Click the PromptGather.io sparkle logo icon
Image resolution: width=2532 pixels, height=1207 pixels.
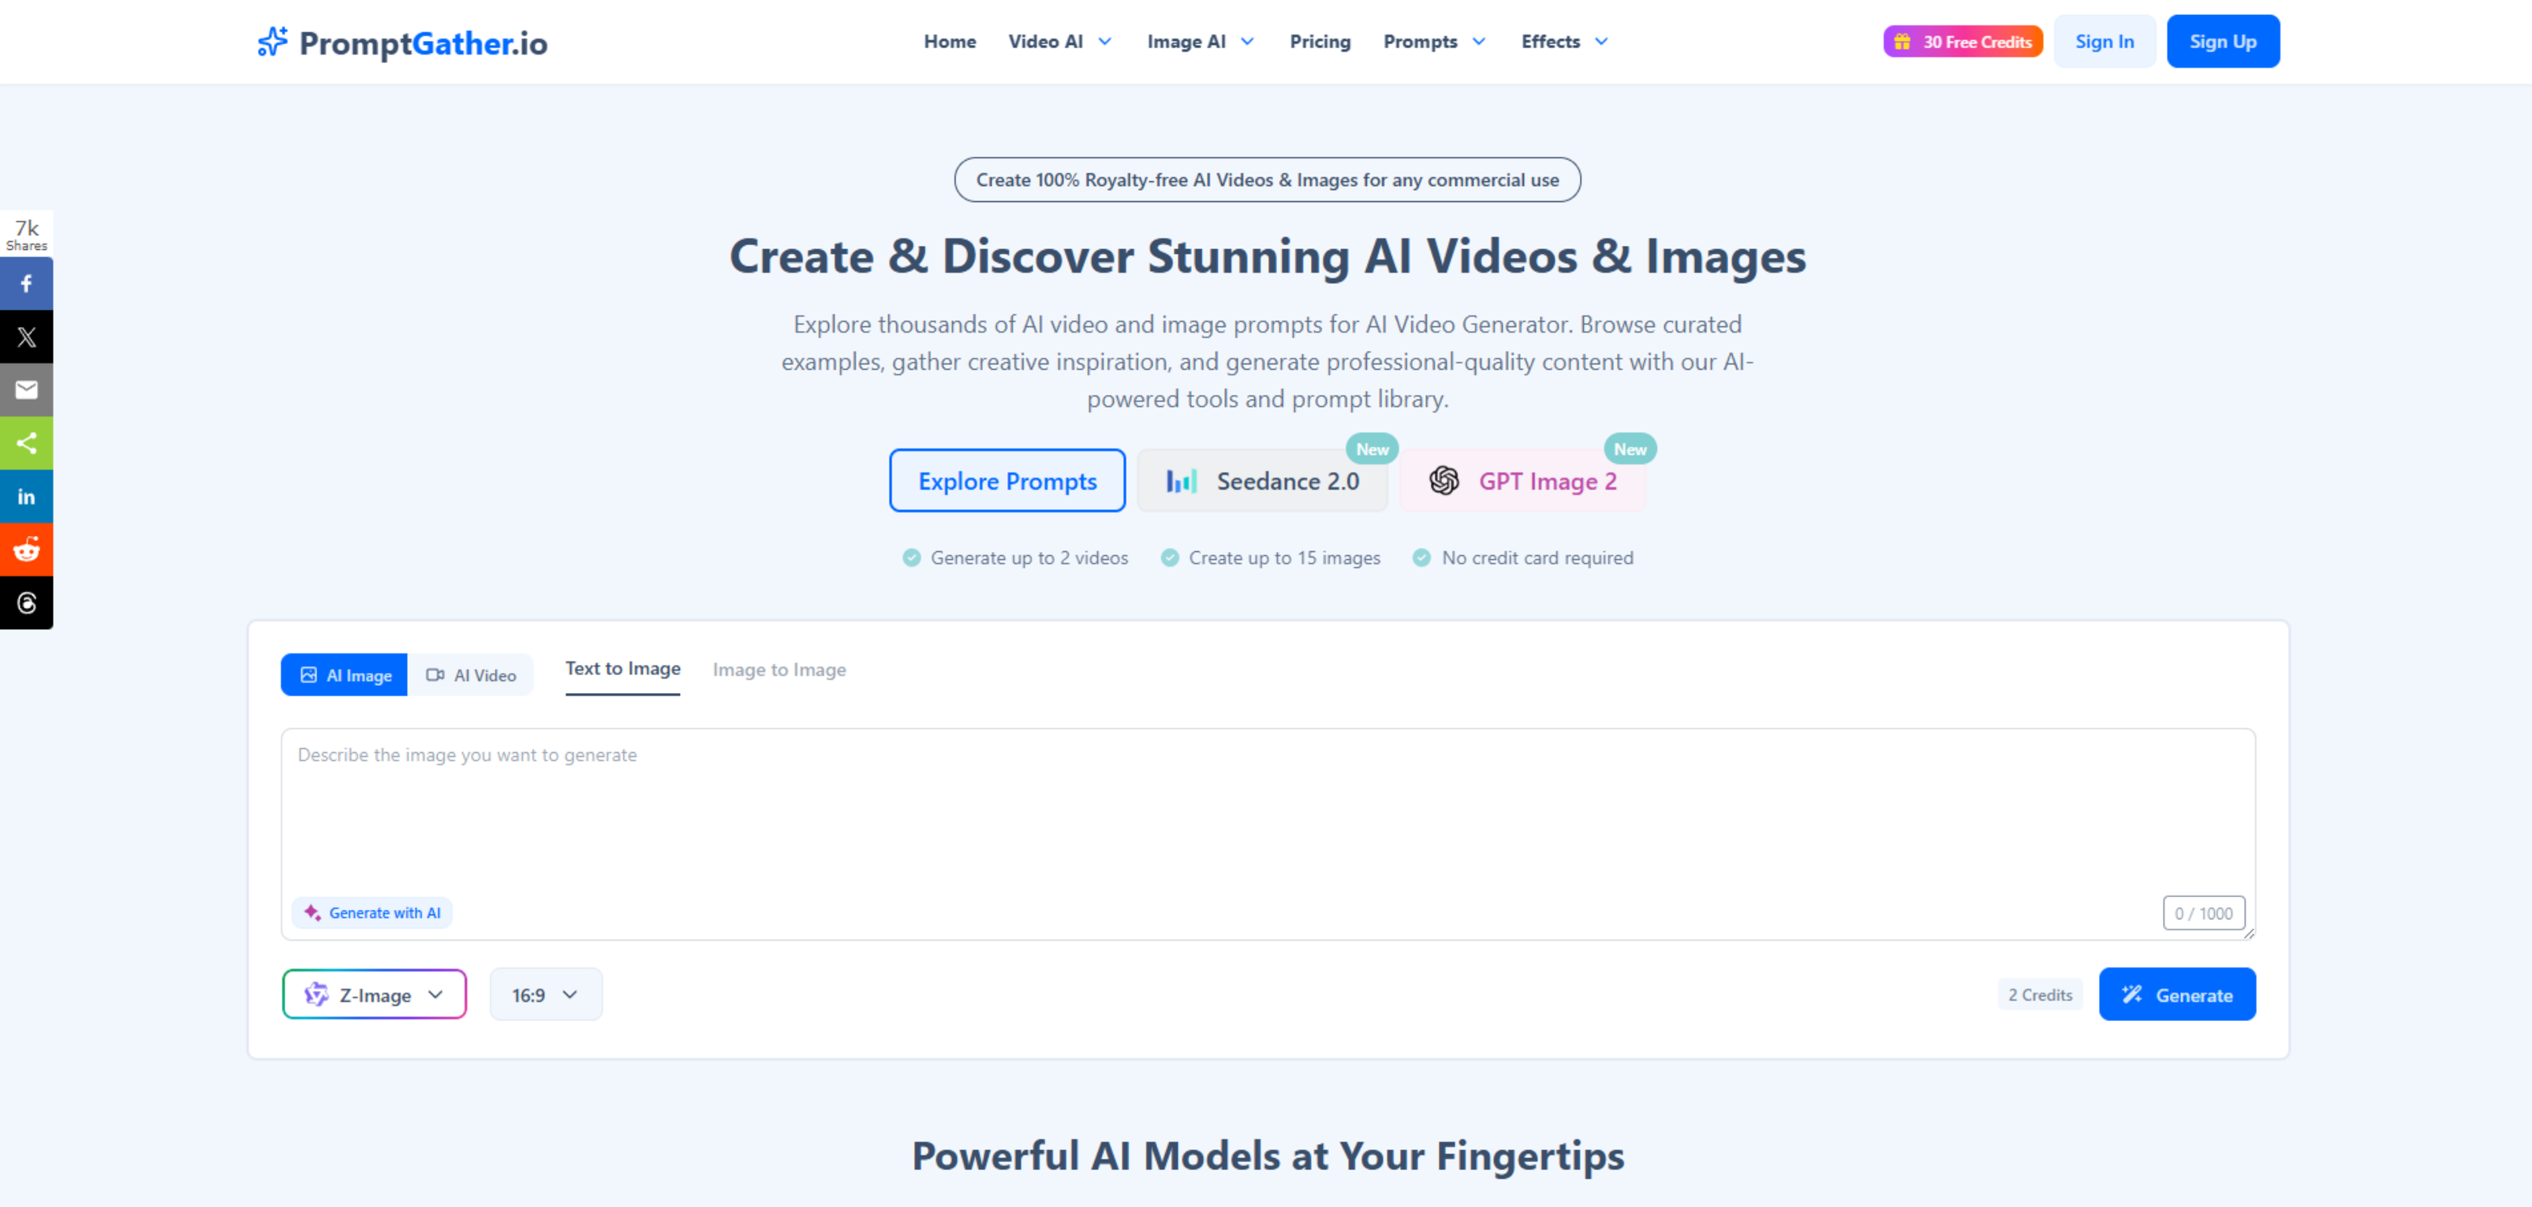click(272, 42)
